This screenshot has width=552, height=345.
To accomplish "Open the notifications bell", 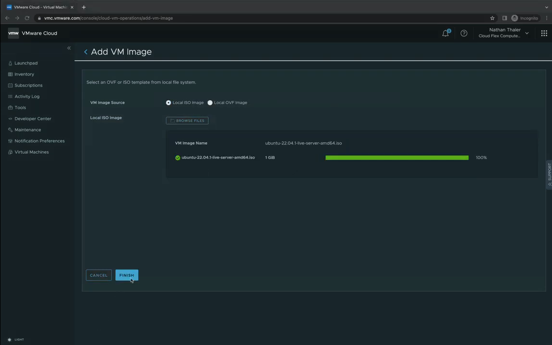I will (446, 33).
